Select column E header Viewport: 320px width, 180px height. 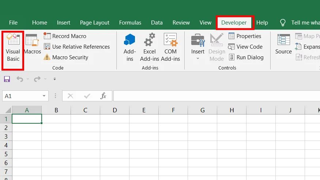point(144,110)
